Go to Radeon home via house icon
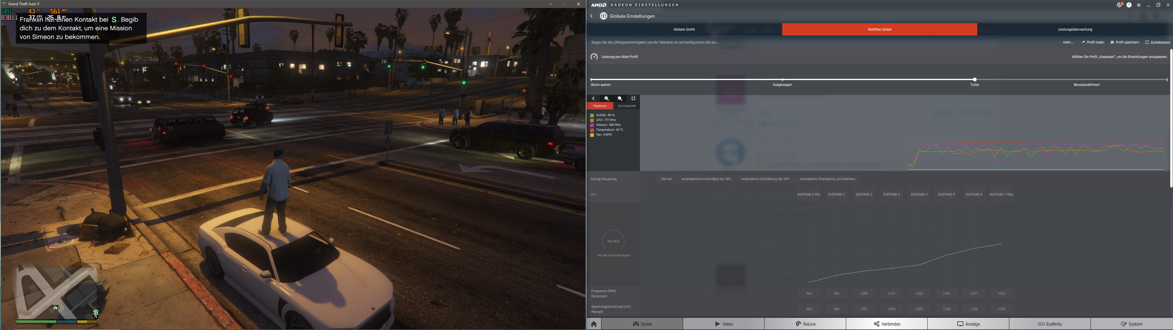 (x=594, y=324)
